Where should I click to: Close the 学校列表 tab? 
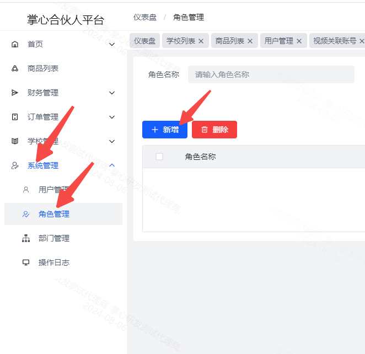pos(201,41)
